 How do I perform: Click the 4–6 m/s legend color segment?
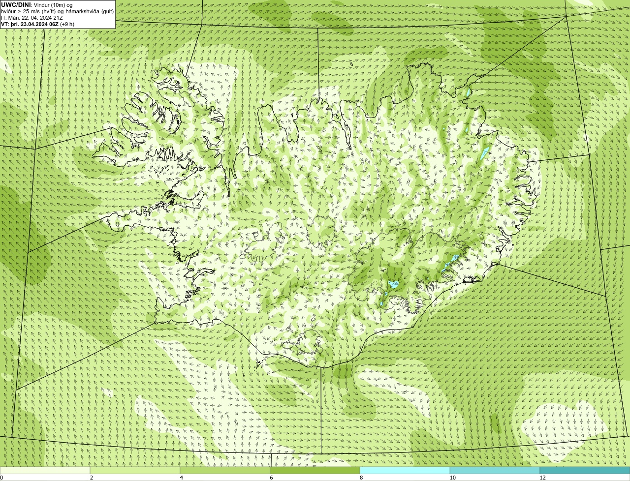(x=225, y=470)
